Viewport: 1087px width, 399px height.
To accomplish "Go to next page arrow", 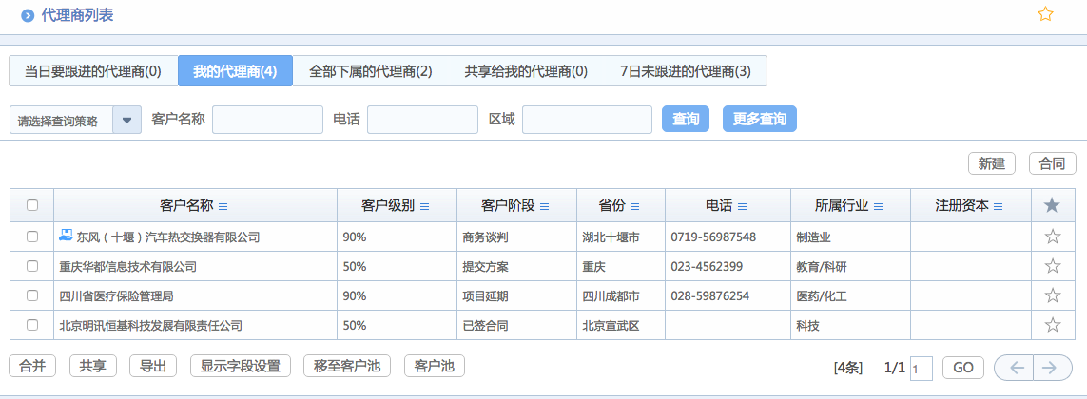I will [1048, 368].
